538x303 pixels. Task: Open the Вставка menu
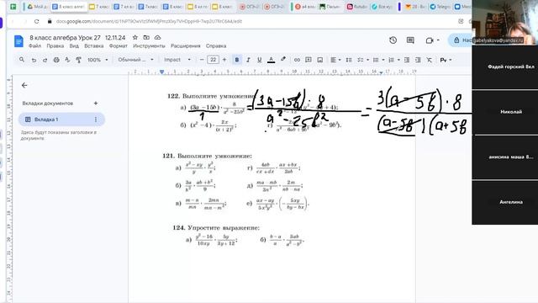click(93, 45)
